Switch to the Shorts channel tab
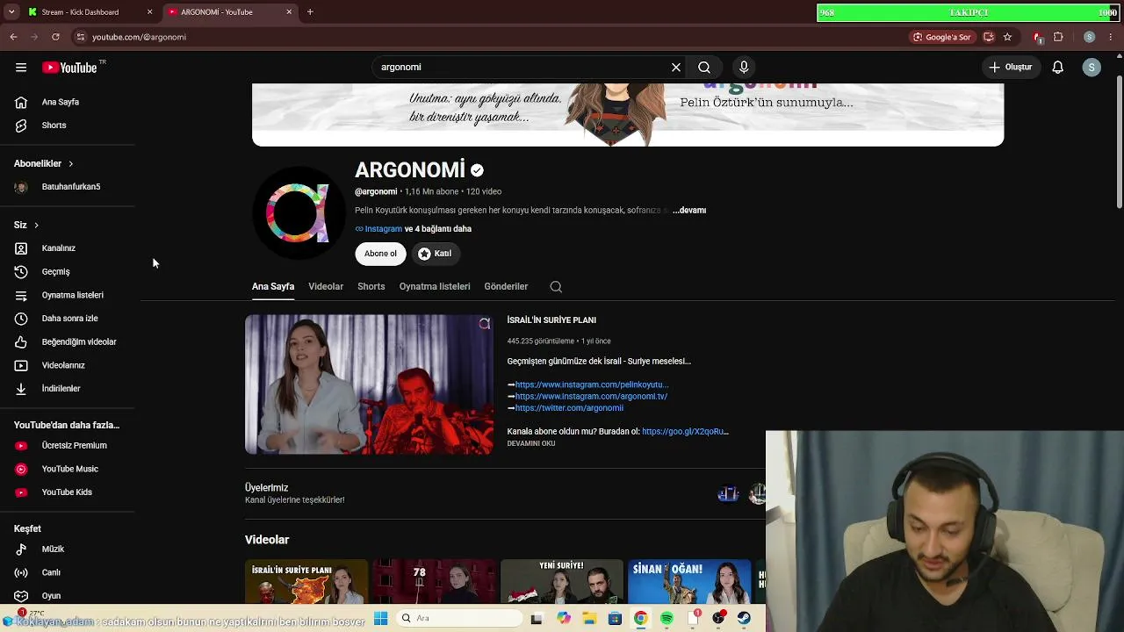This screenshot has width=1124, height=632. [x=371, y=286]
